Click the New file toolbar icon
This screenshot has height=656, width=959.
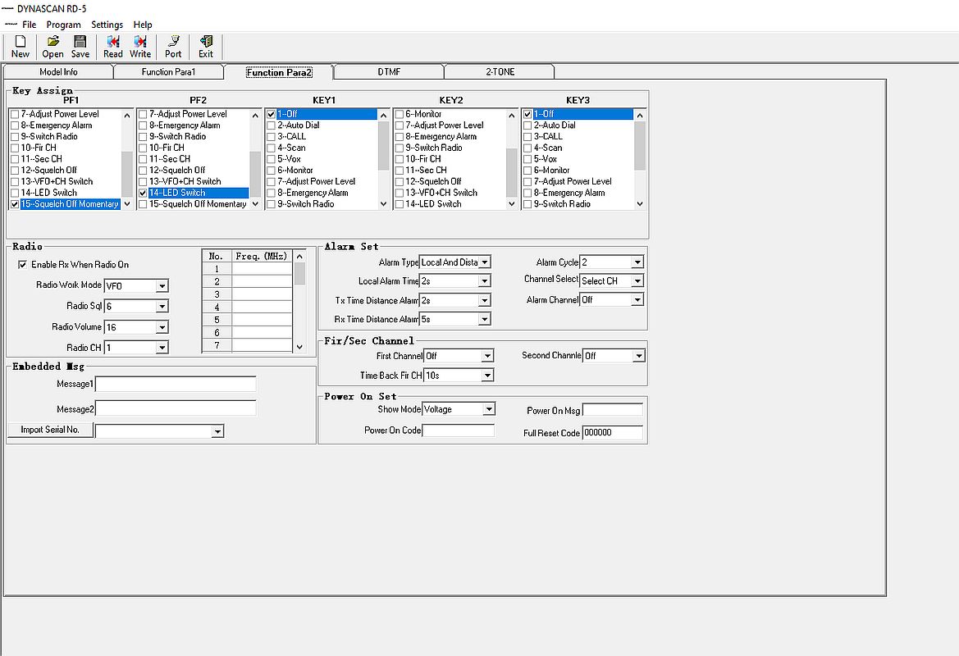(21, 47)
